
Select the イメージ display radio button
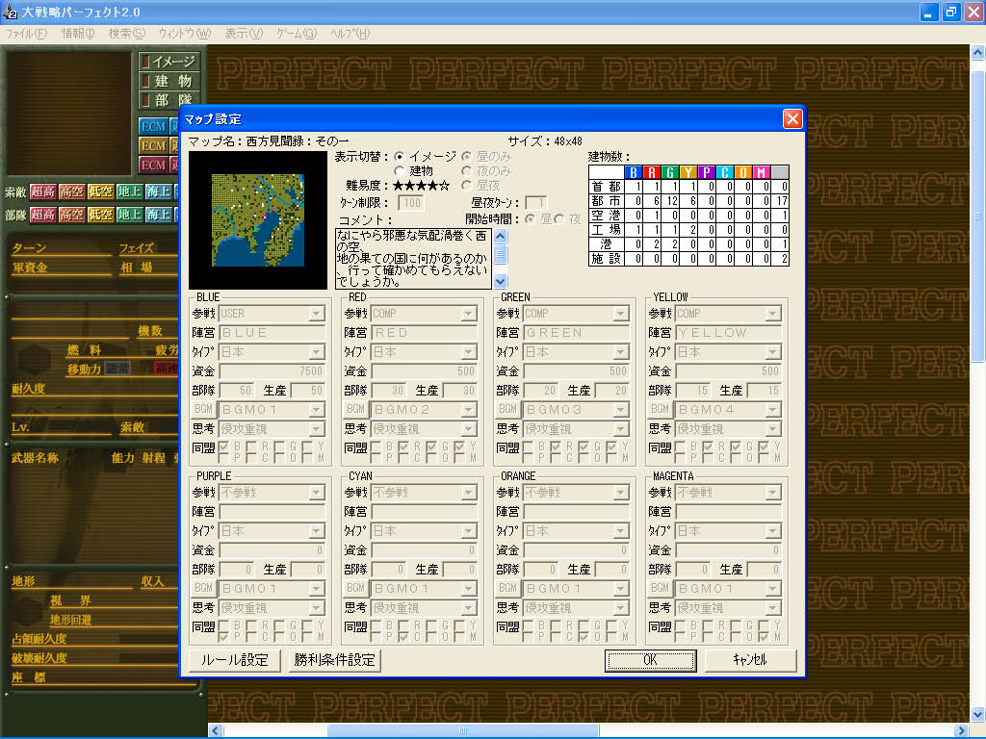point(400,156)
